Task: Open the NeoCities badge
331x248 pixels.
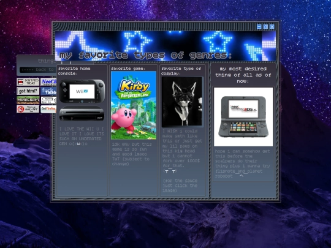Action: click(x=48, y=82)
